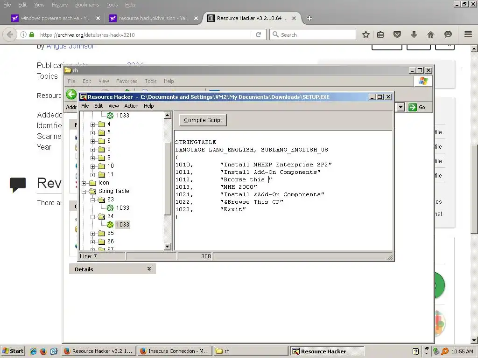Click the Pocket icon in Firefox toolbar
This screenshot has height=358, width=478.
pyautogui.click(x=397, y=34)
